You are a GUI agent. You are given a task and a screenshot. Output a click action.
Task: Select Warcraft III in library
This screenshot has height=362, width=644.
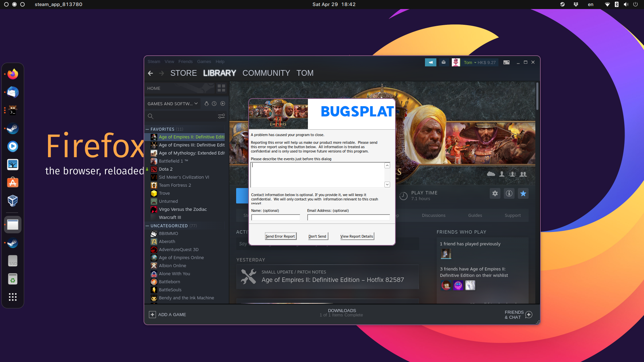(170, 218)
